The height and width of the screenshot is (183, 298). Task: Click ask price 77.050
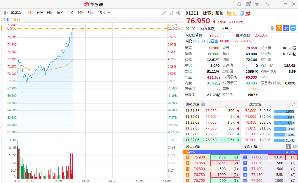tap(257, 163)
